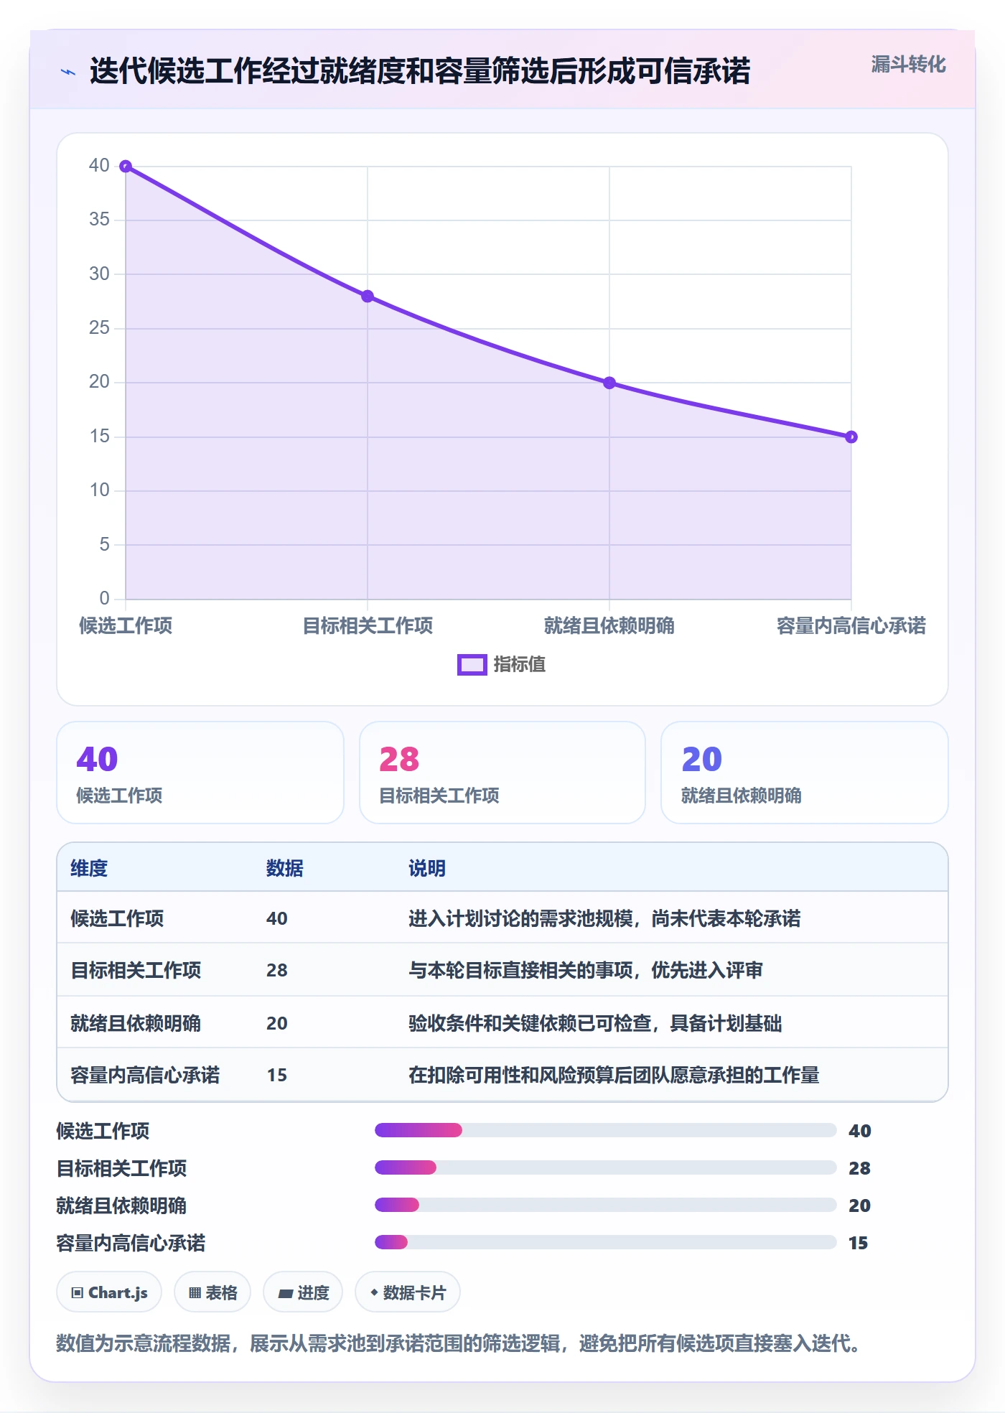Image resolution: width=1005 pixels, height=1413 pixels.
Task: Open the data card showing 20
Action: pos(805,773)
